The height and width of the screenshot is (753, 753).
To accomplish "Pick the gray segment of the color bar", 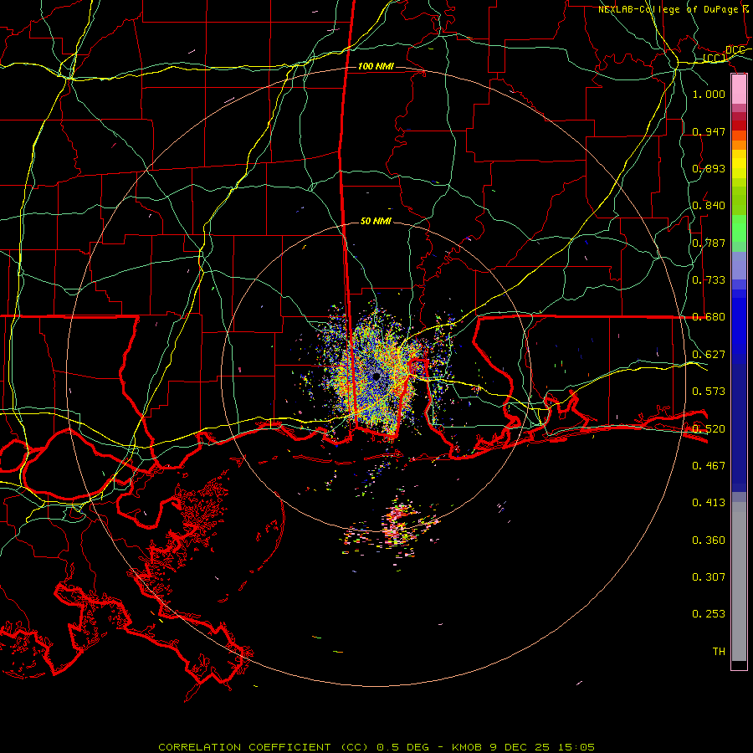I will pyautogui.click(x=739, y=581).
